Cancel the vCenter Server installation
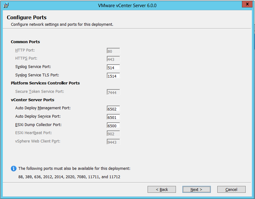 (231, 189)
